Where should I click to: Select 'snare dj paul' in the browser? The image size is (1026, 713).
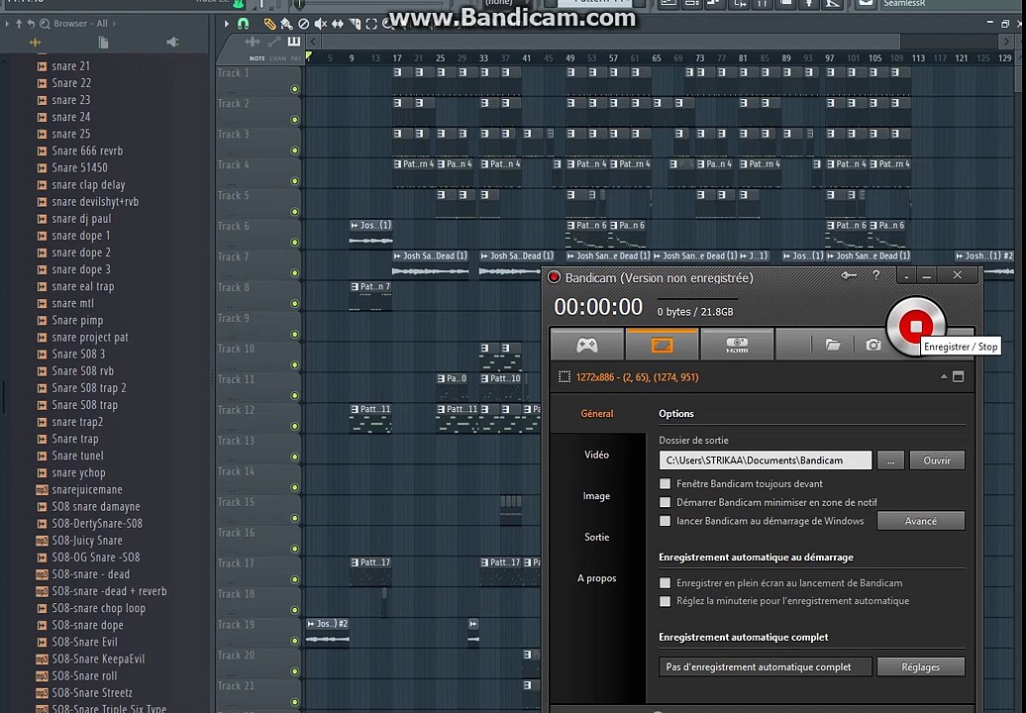coord(81,219)
